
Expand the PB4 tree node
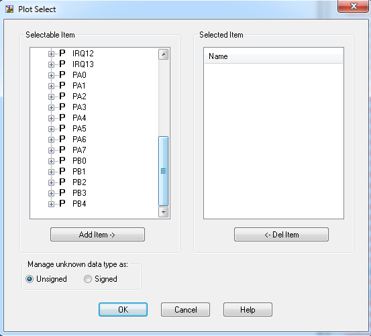[51, 205]
